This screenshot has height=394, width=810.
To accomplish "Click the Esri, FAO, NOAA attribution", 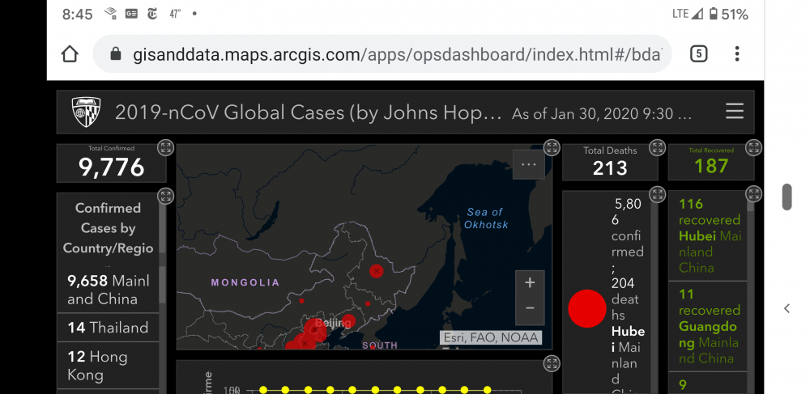I will point(490,338).
